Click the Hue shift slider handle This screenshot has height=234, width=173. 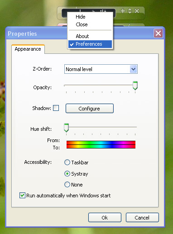(x=66, y=128)
